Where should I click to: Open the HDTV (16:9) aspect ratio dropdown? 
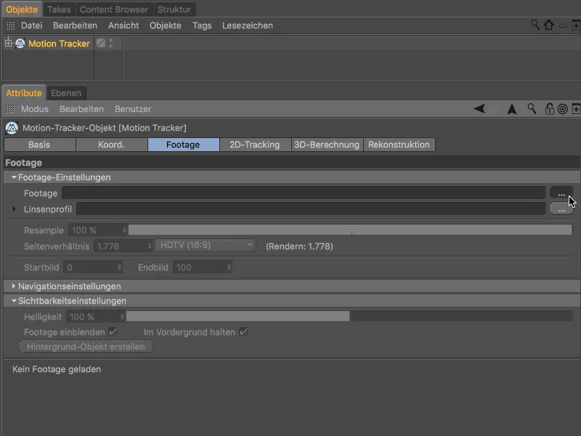click(206, 246)
